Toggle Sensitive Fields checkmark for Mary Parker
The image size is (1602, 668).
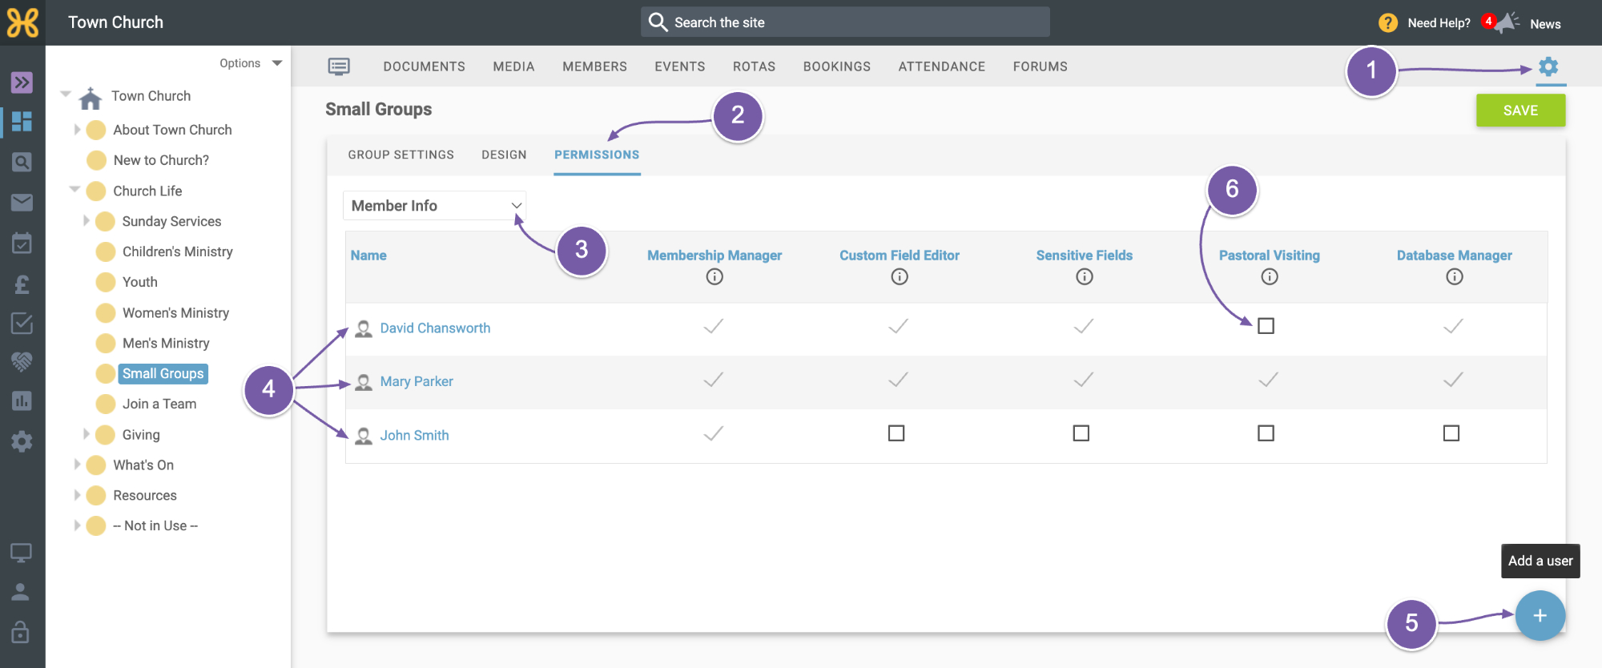(x=1083, y=380)
